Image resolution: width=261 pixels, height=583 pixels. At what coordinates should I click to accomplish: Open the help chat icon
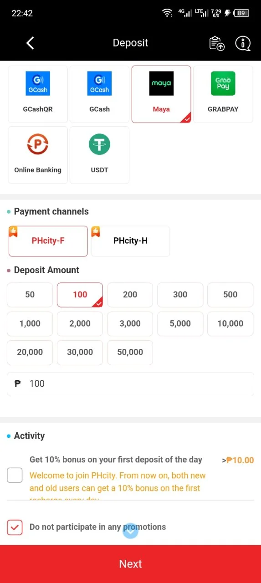(x=243, y=43)
